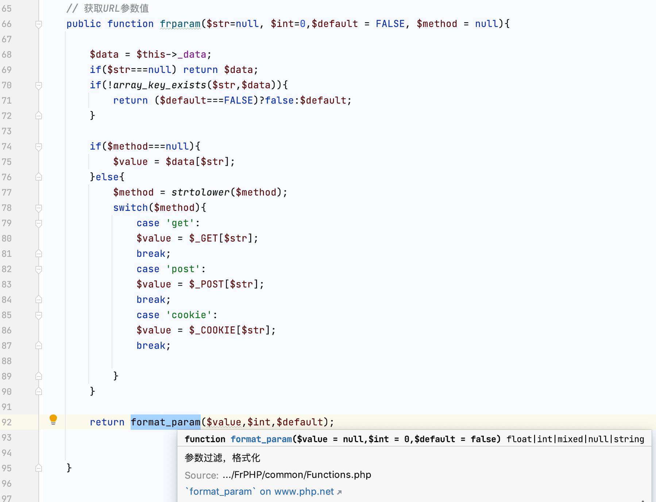Click $value = $data[$str] on line 75
Viewport: 656px width, 502px height.
pos(171,162)
